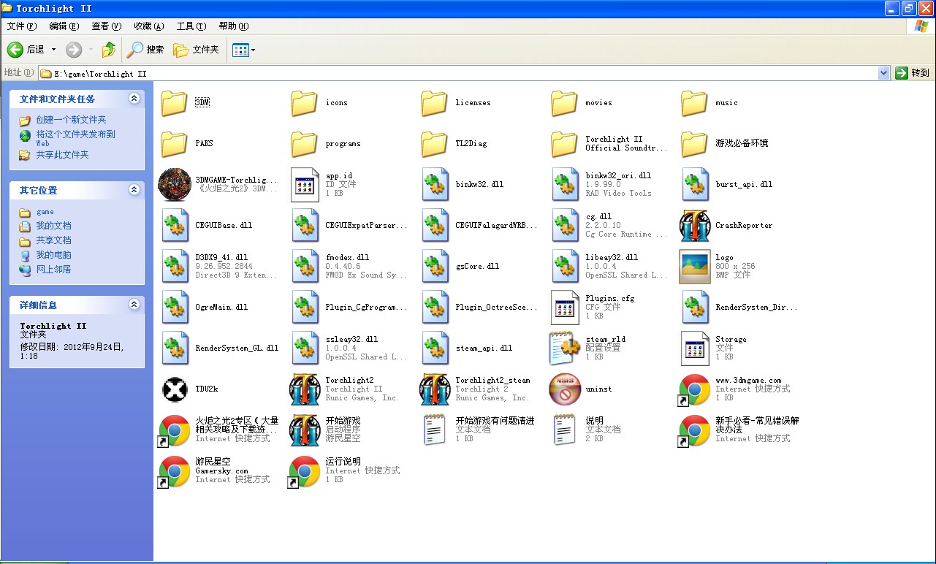Click the address bar path field
This screenshot has width=936, height=564.
tap(458, 73)
